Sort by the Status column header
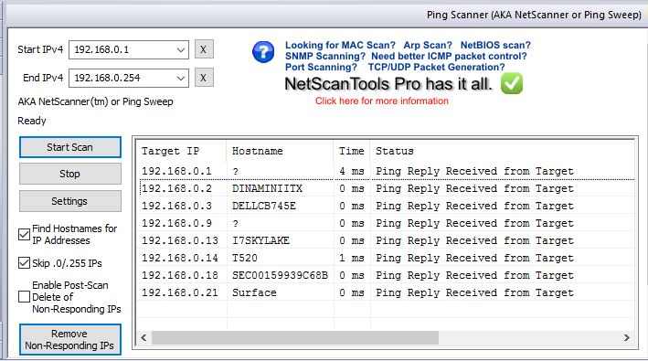 (x=502, y=151)
